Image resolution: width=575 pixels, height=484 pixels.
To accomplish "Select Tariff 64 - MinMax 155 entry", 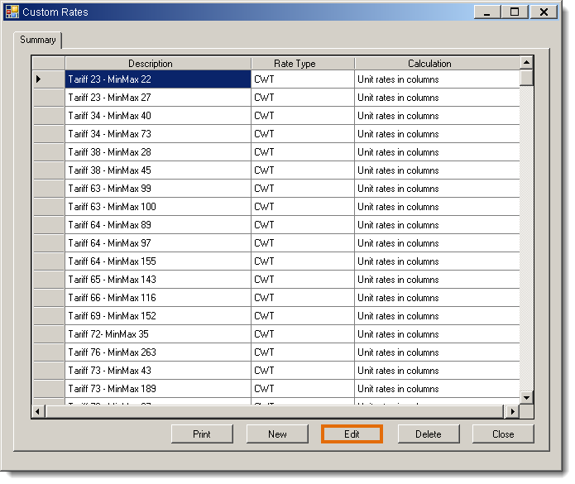I will (x=157, y=261).
